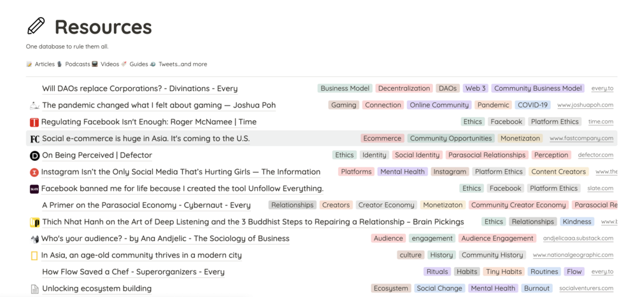
Task: Open Unlocking ecosystem building page
Action: tap(97, 289)
